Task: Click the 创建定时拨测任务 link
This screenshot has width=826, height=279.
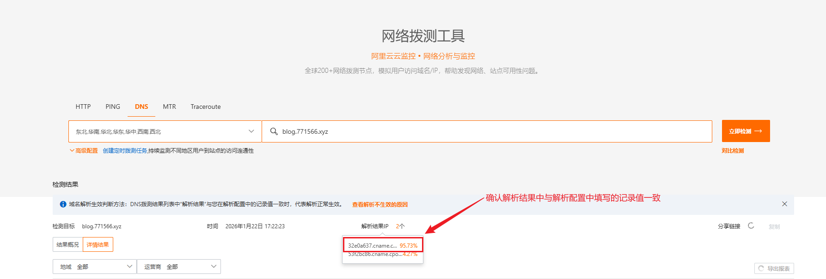Action: tap(125, 151)
